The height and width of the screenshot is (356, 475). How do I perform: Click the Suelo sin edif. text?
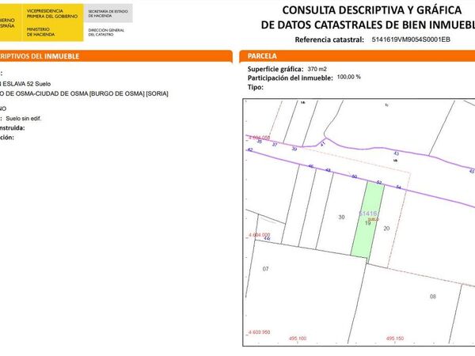(x=23, y=119)
